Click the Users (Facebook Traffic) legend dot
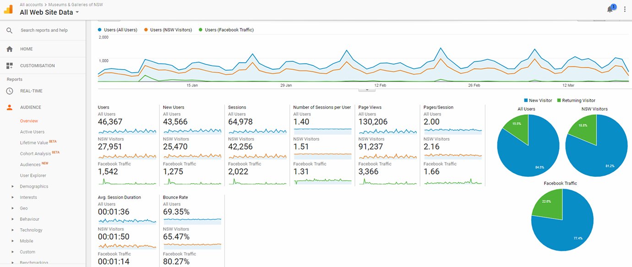632x267 pixels. tap(201, 30)
